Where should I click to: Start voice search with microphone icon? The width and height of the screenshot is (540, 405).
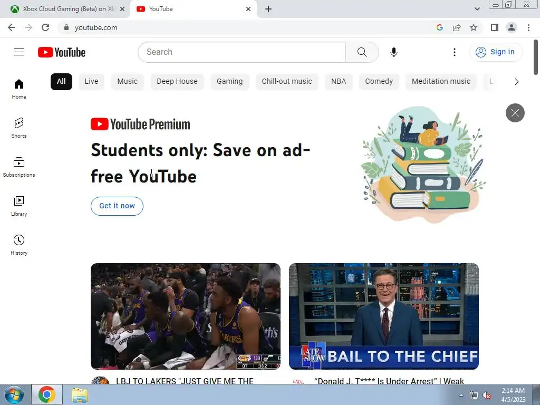click(x=393, y=52)
